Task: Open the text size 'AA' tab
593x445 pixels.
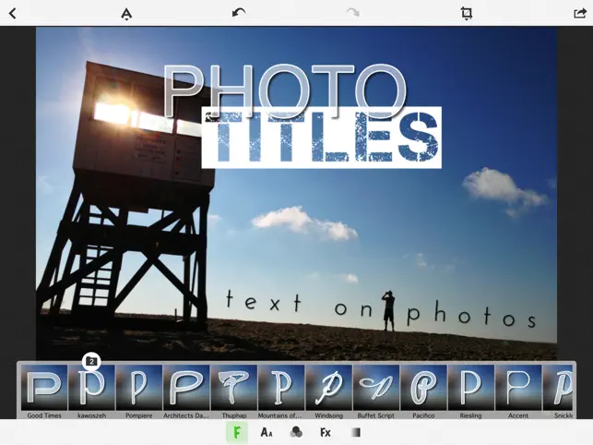Action: [x=267, y=432]
